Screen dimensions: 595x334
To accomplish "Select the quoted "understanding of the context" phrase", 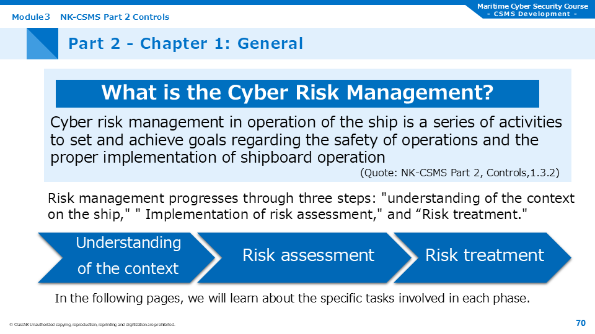I will pos(477,199).
